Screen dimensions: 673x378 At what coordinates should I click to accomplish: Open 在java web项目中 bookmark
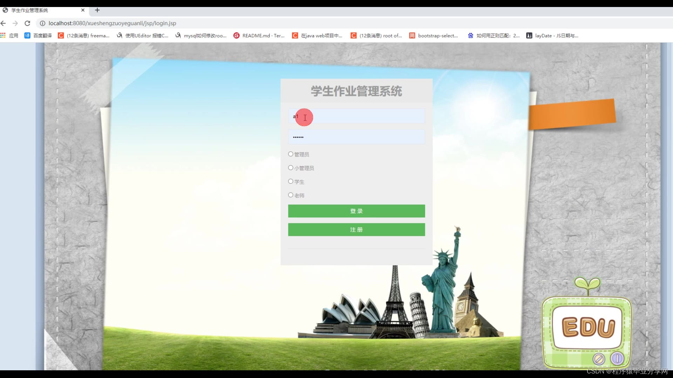pos(317,35)
